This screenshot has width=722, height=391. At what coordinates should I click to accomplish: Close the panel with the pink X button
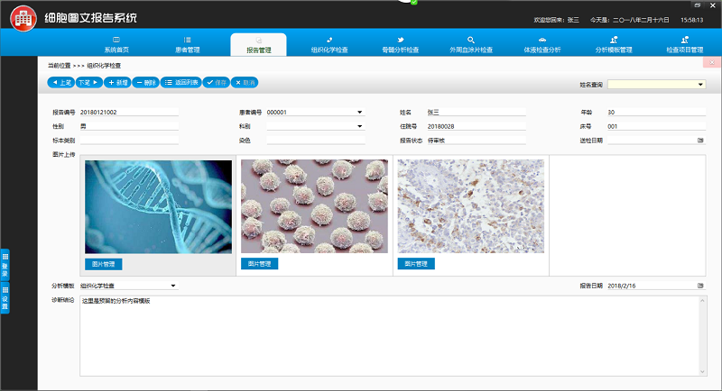tap(712, 62)
